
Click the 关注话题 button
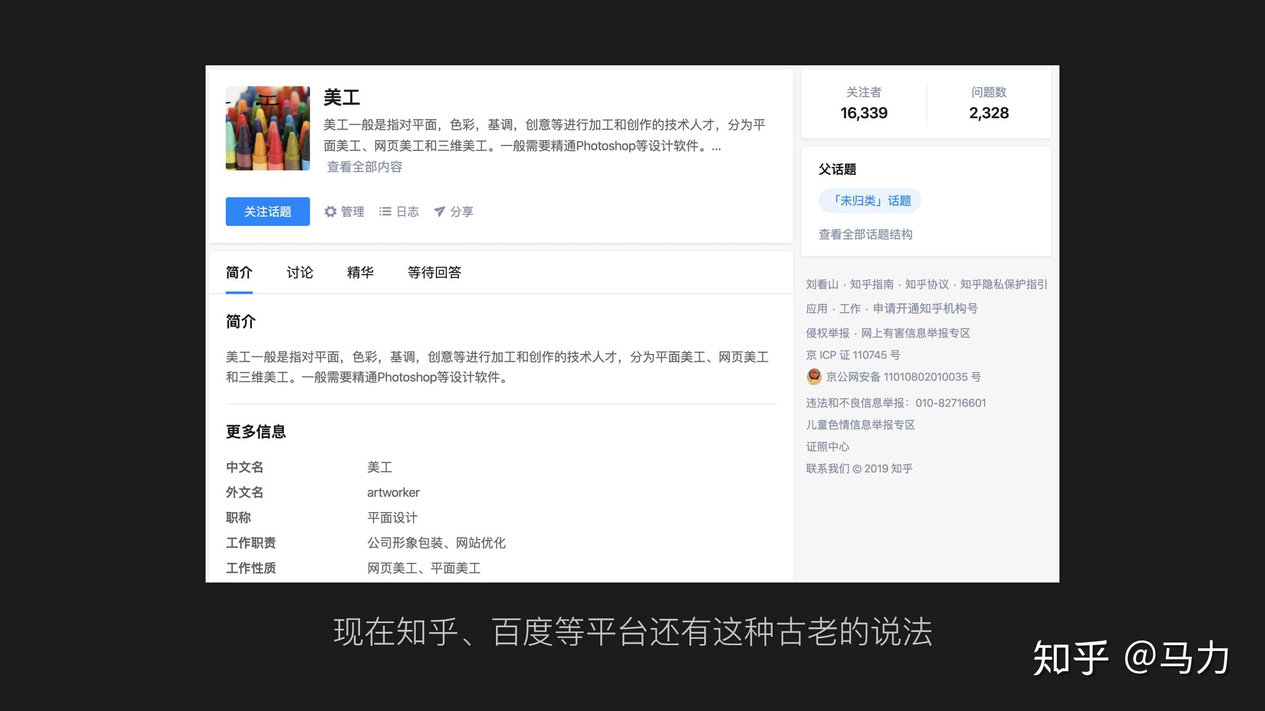pos(268,212)
